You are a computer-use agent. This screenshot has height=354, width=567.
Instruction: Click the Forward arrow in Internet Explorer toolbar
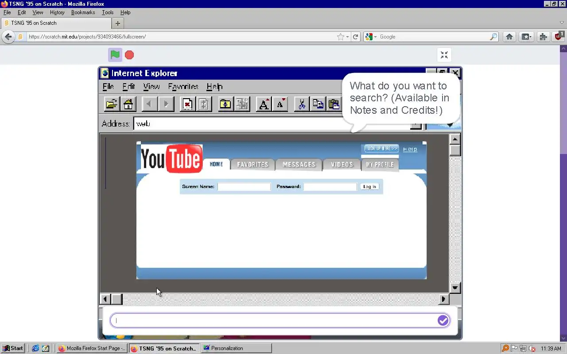(x=166, y=104)
